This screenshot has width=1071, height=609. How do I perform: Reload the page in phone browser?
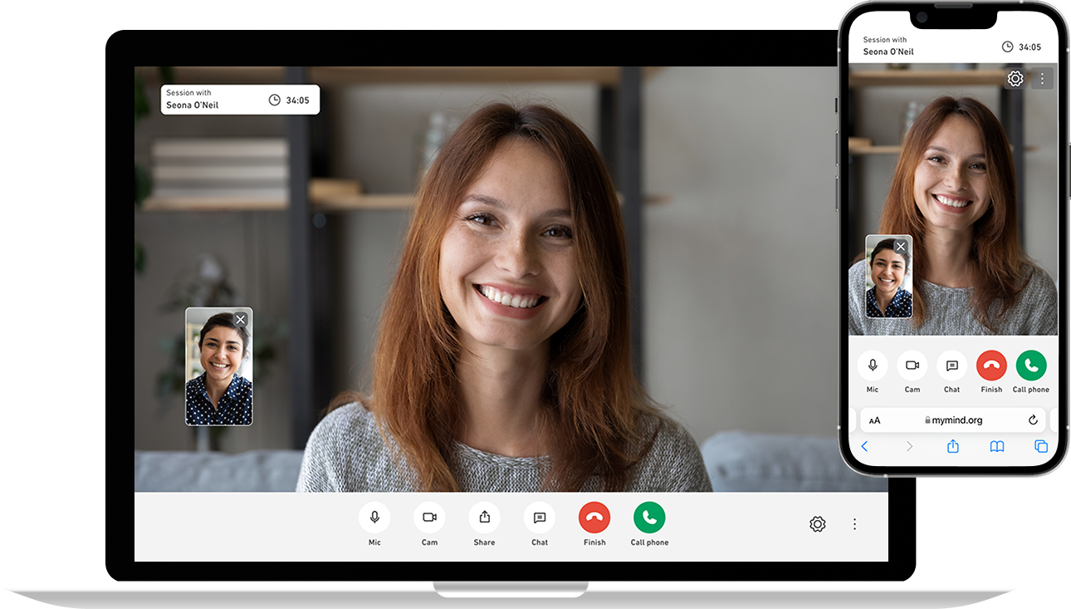click(1033, 420)
